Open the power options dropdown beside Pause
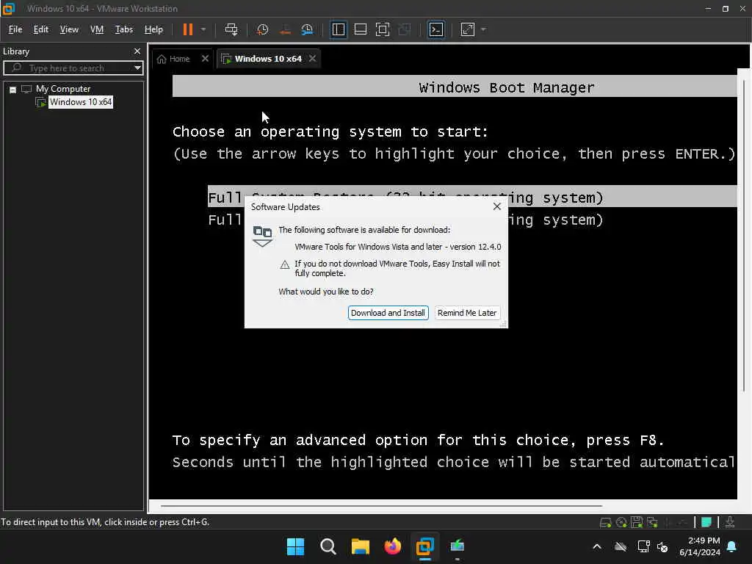This screenshot has height=564, width=752. 203,29
